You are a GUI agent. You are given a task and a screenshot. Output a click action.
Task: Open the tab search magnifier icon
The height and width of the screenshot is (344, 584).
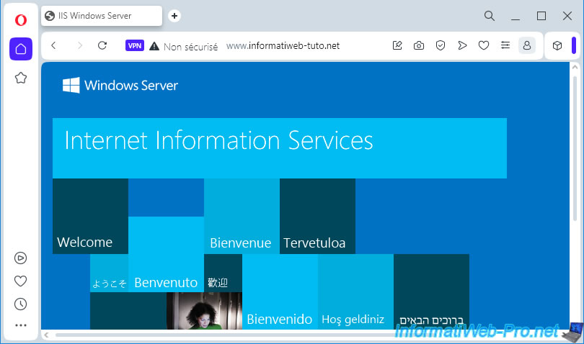490,16
